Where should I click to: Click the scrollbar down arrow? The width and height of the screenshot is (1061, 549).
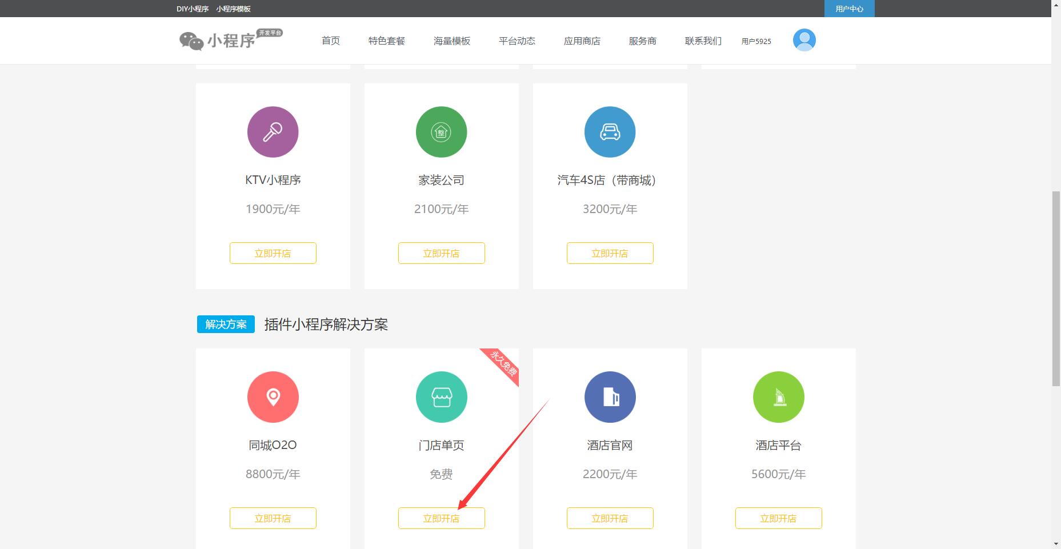click(x=1056, y=543)
